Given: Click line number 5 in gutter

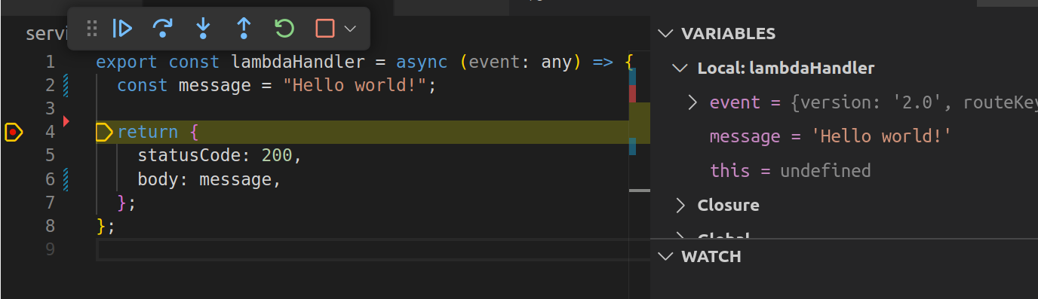Looking at the screenshot, I should pyautogui.click(x=50, y=155).
